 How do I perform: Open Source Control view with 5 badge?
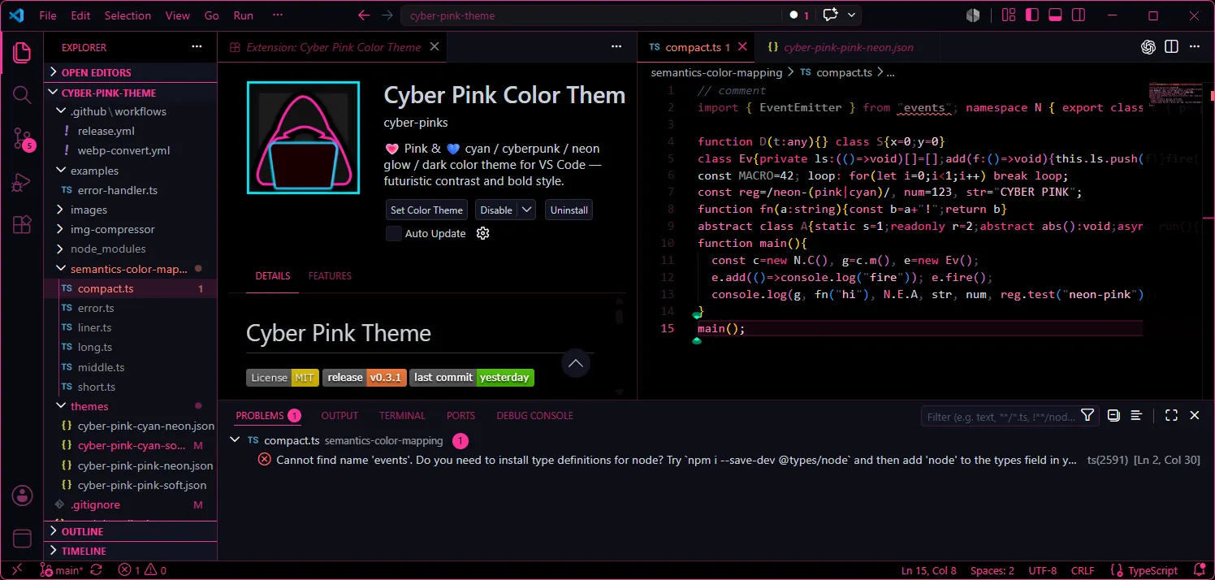click(23, 139)
